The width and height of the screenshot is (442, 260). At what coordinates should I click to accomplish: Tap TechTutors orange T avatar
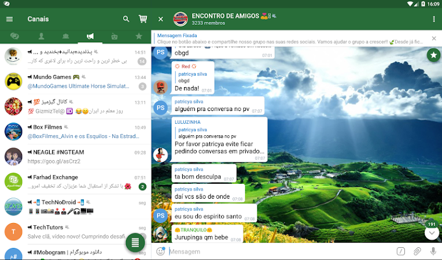pyautogui.click(x=13, y=232)
